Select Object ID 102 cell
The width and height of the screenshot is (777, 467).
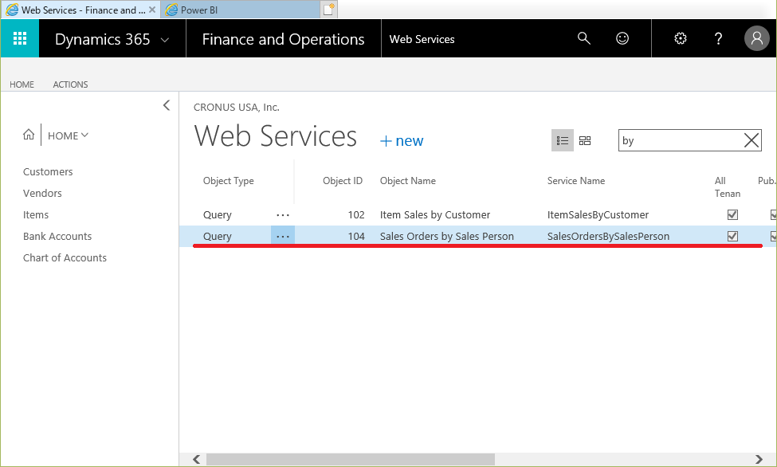pos(356,214)
